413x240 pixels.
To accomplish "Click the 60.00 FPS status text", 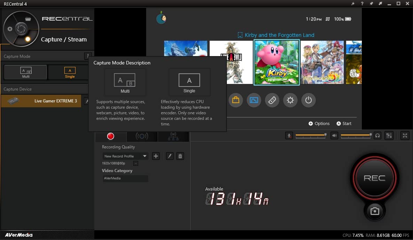I will 400,235.
